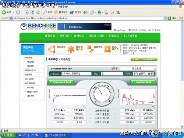Viewport: 184px width, 138px height.
Task: Open the 도움말(H) Help menu
Action: 63,6
